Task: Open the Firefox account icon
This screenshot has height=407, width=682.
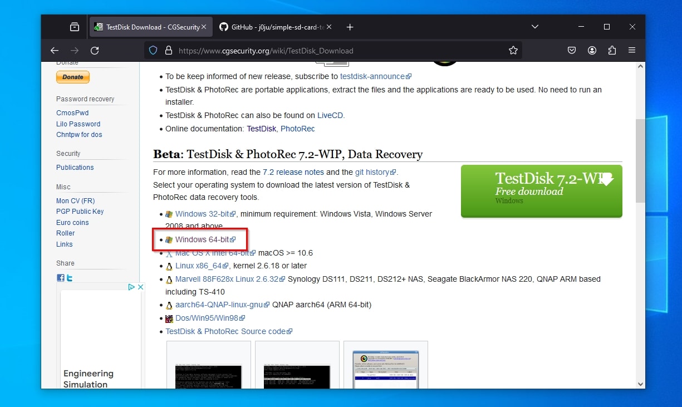Action: (592, 51)
